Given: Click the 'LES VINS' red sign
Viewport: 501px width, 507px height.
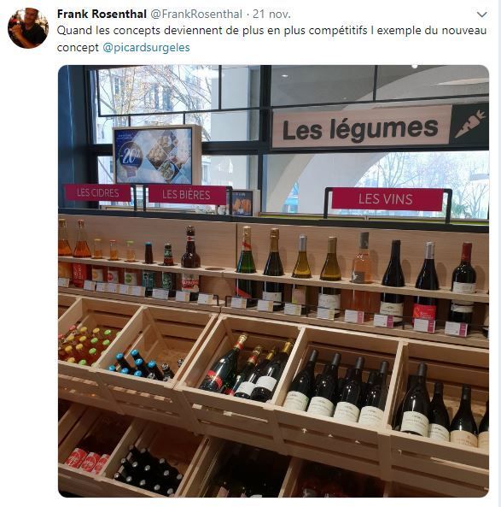Looking at the screenshot, I should pyautogui.click(x=387, y=199).
